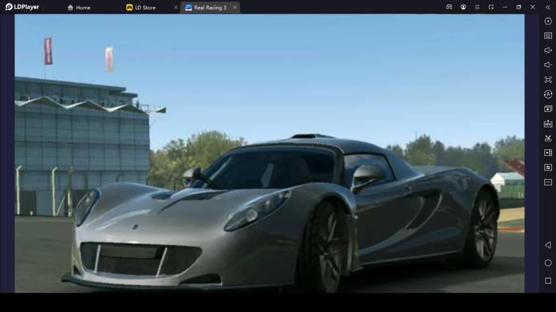Decrease volume with speaker minus icon
The height and width of the screenshot is (312, 556).
548,65
